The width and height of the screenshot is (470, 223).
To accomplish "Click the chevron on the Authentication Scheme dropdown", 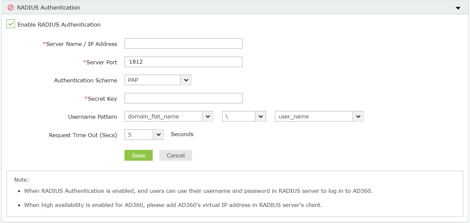I will (186, 80).
